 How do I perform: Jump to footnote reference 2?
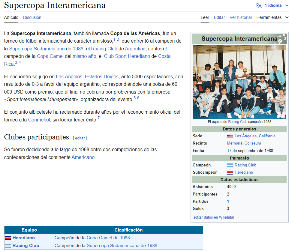118,39
